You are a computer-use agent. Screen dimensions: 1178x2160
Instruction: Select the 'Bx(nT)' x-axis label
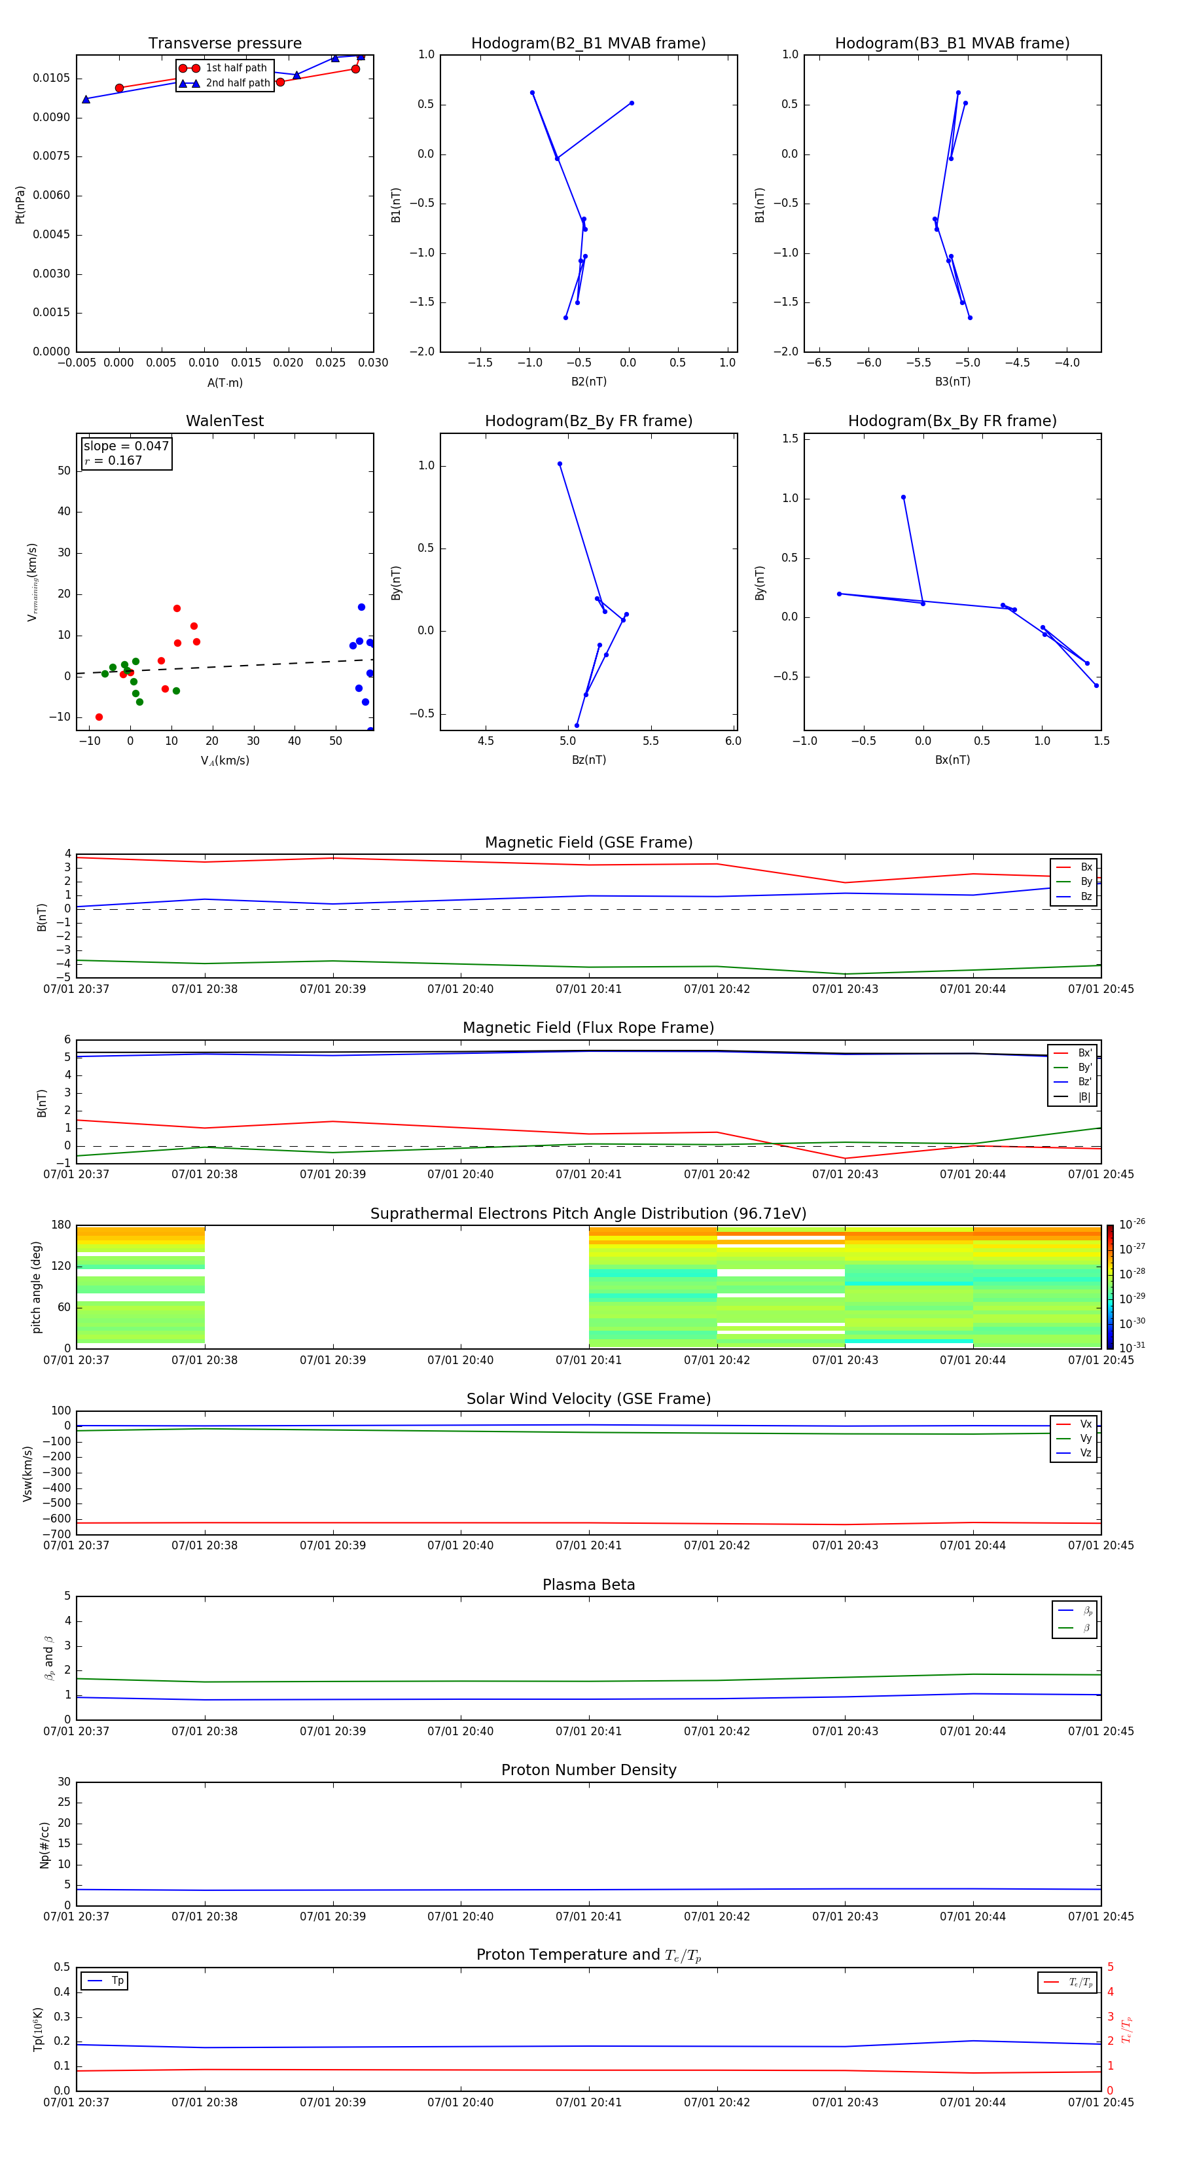952,760
